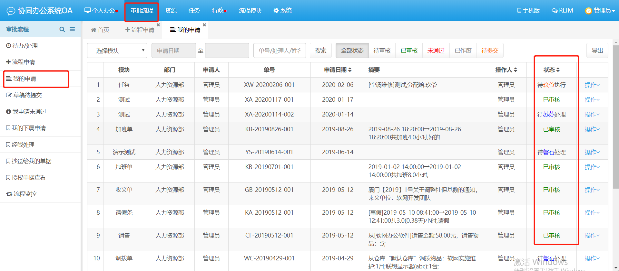Open the REIM chat
Image resolution: width=619 pixels, height=271 pixels.
tap(562, 11)
